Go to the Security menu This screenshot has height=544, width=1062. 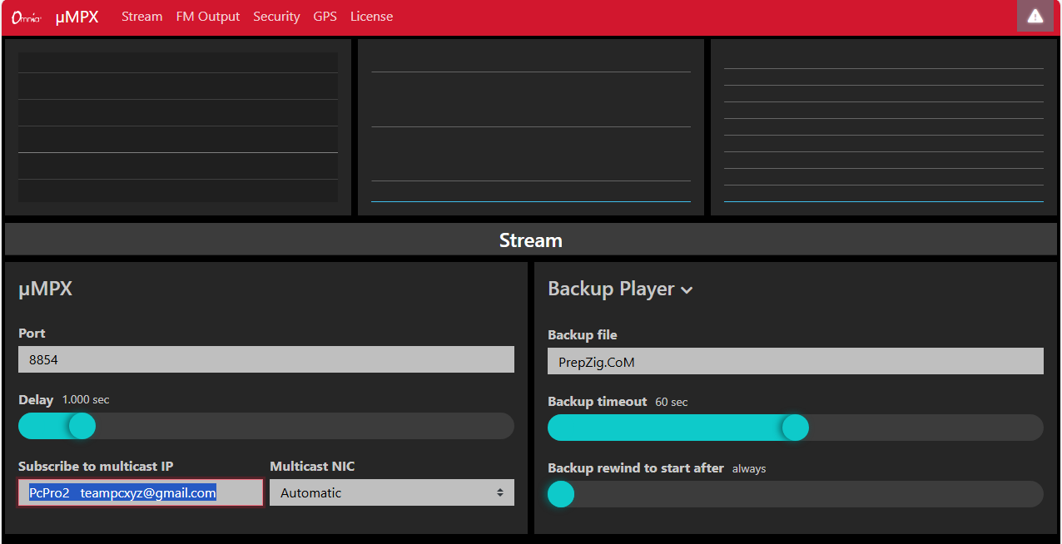point(276,17)
